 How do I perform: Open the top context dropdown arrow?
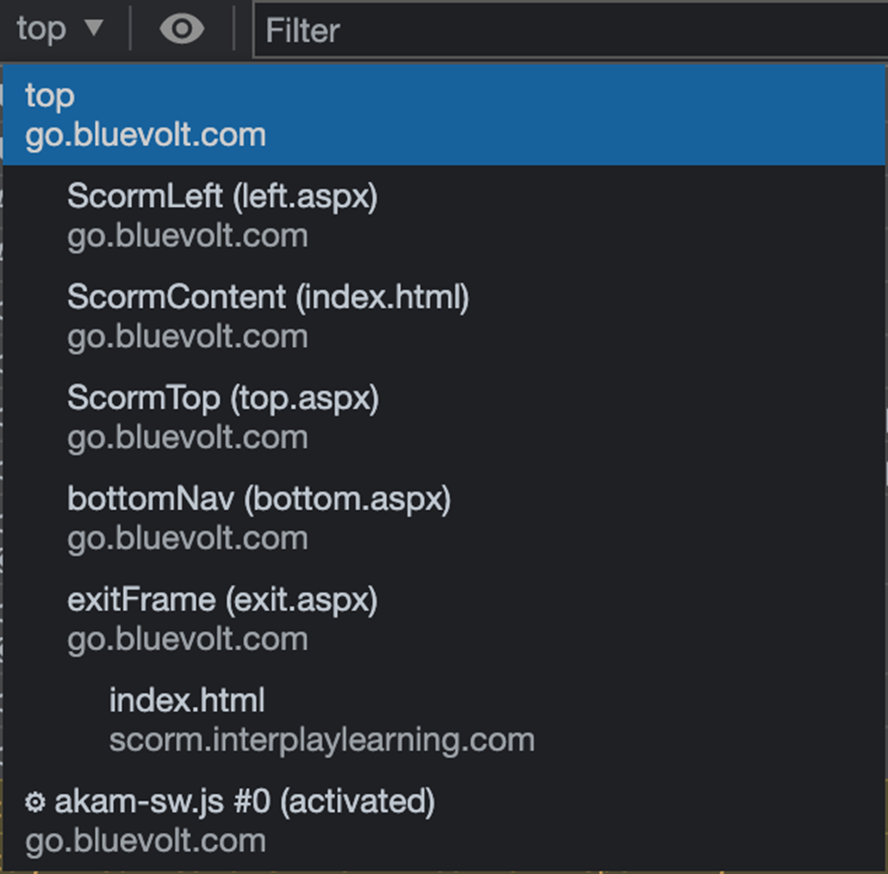pos(94,28)
